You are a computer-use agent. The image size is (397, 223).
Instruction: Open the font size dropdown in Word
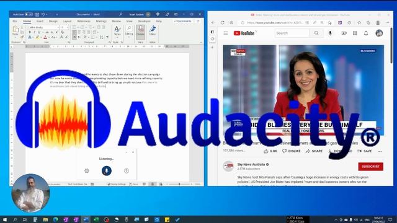(64, 27)
